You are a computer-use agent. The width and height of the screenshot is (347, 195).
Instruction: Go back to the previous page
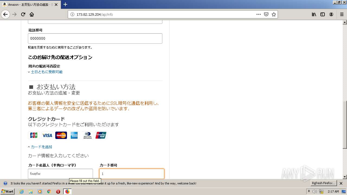point(5,14)
